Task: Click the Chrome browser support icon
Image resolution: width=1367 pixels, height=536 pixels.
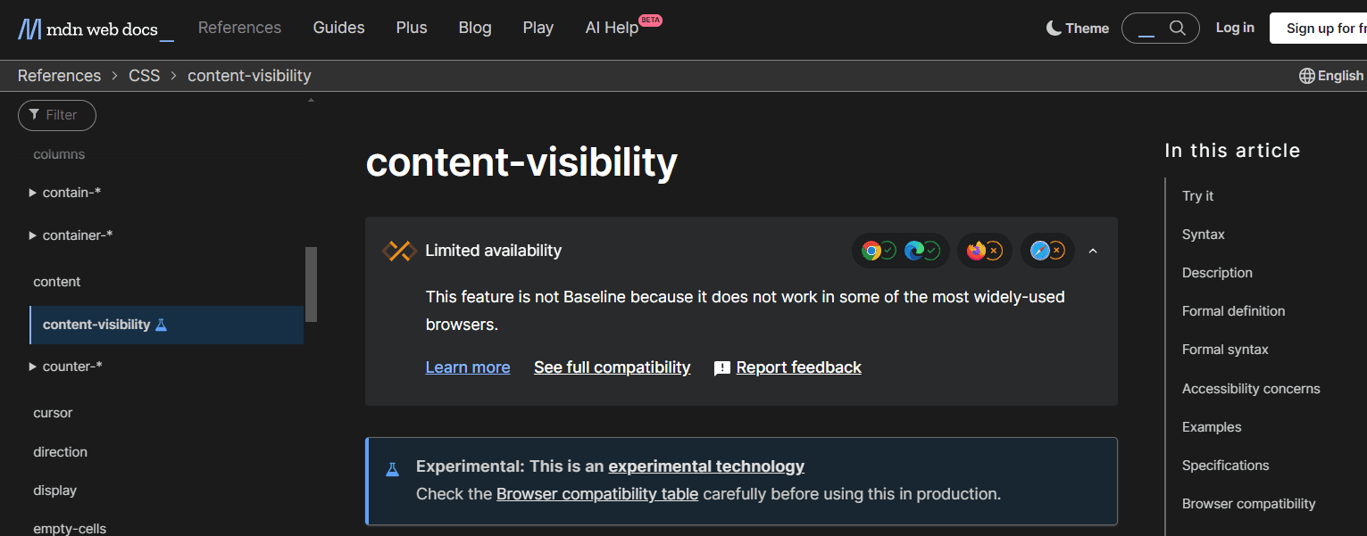Action: coord(871,251)
